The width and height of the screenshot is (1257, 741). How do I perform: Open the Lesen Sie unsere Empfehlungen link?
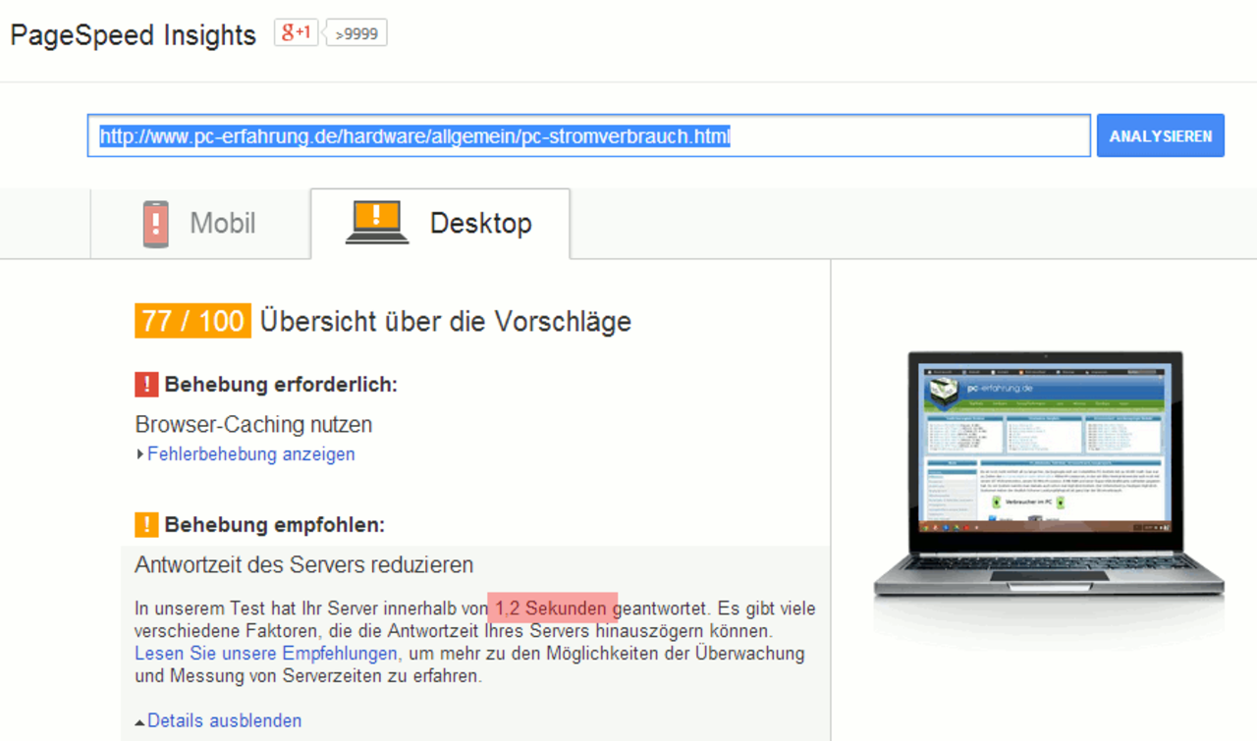266,653
